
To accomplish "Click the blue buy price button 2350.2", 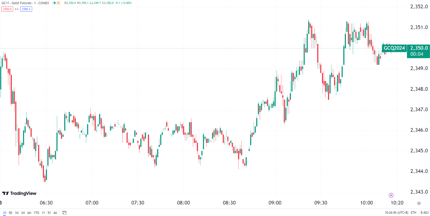I will click(26, 9).
